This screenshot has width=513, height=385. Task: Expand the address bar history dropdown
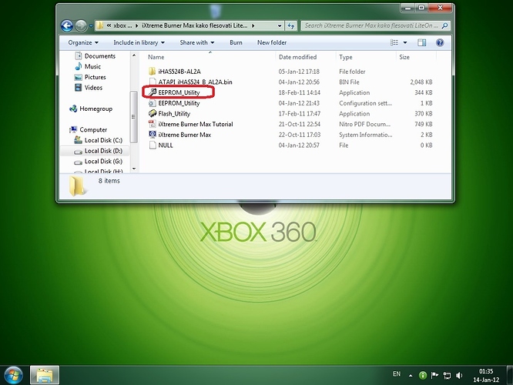coord(280,25)
